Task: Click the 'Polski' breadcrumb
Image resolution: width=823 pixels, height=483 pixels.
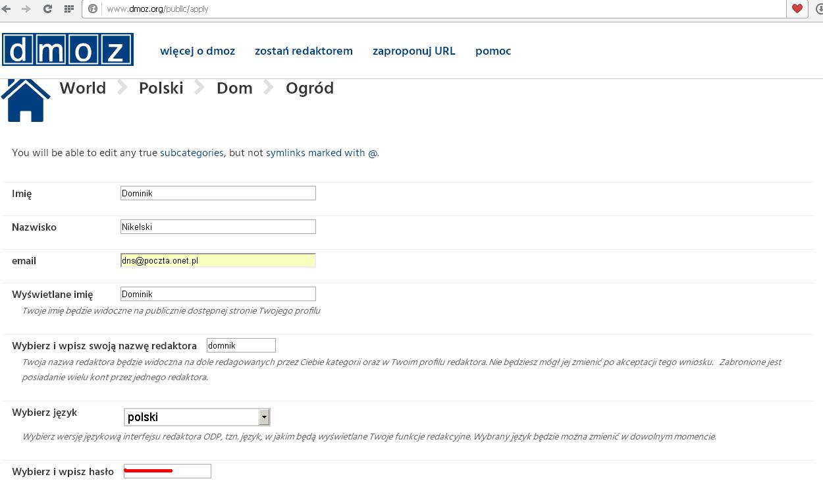Action: (x=161, y=88)
